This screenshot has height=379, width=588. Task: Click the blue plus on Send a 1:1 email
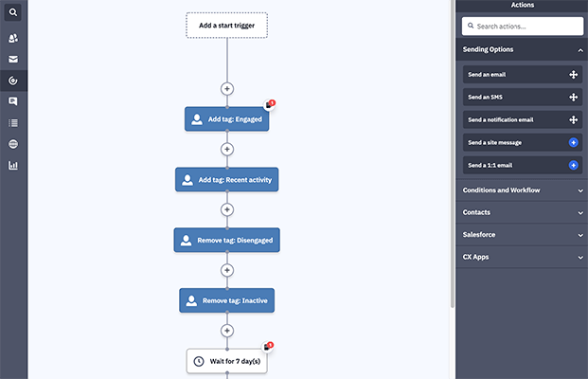pos(573,165)
